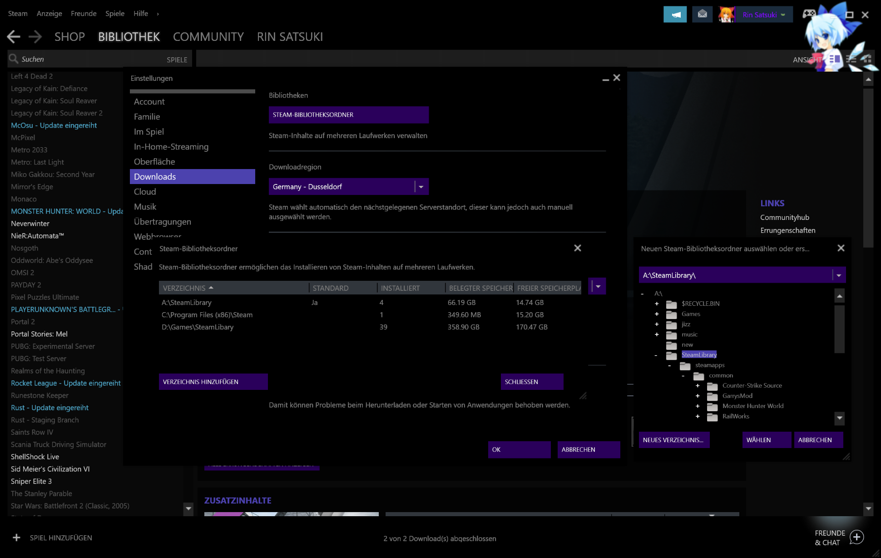Expand the music folder node
Image resolution: width=881 pixels, height=558 pixels.
pyautogui.click(x=657, y=334)
